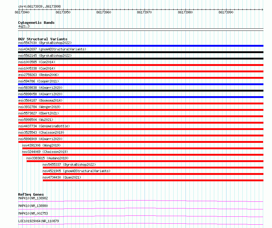
Task: Open variant nsv5455337 (ByrskaBishop2022) label
Action: [69, 165]
